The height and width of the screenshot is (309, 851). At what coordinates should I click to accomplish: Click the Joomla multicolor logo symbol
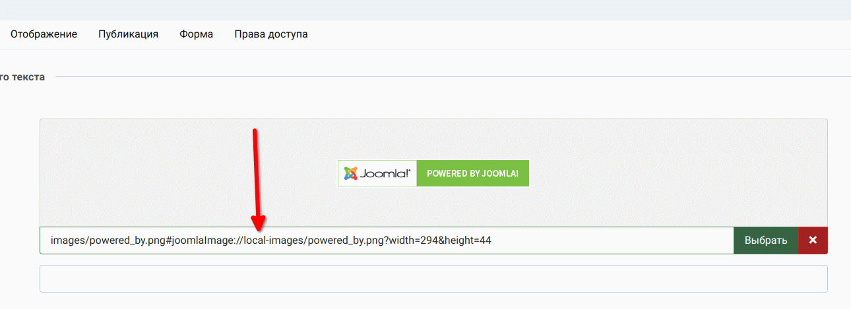point(350,173)
